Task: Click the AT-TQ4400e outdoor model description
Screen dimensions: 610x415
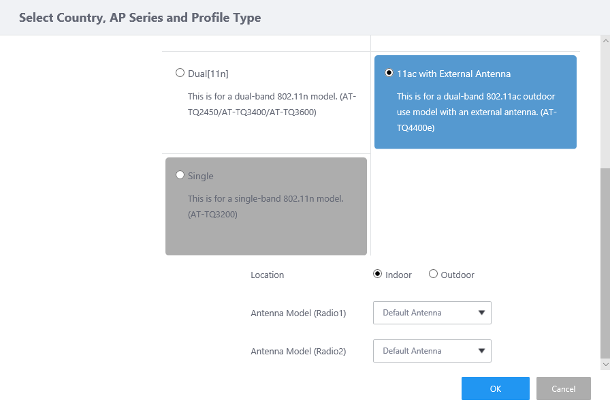Action: tap(477, 112)
